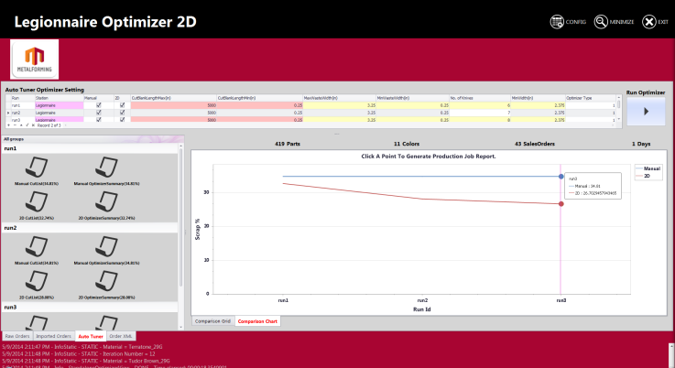
Task: Select log line Material = Terratone_29G
Action: pyautogui.click(x=82, y=346)
